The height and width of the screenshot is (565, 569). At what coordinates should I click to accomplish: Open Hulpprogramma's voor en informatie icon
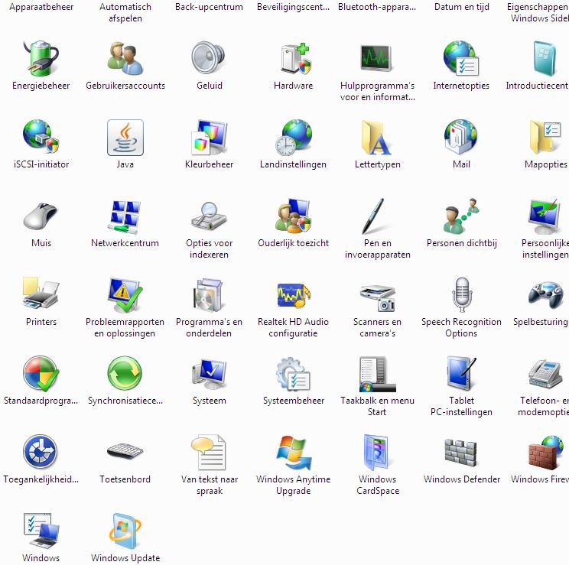click(377, 58)
